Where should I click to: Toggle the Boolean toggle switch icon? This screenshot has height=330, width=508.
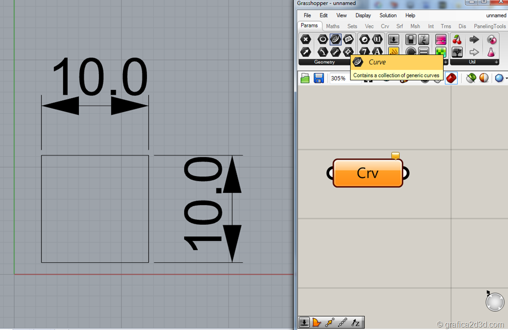point(411,40)
